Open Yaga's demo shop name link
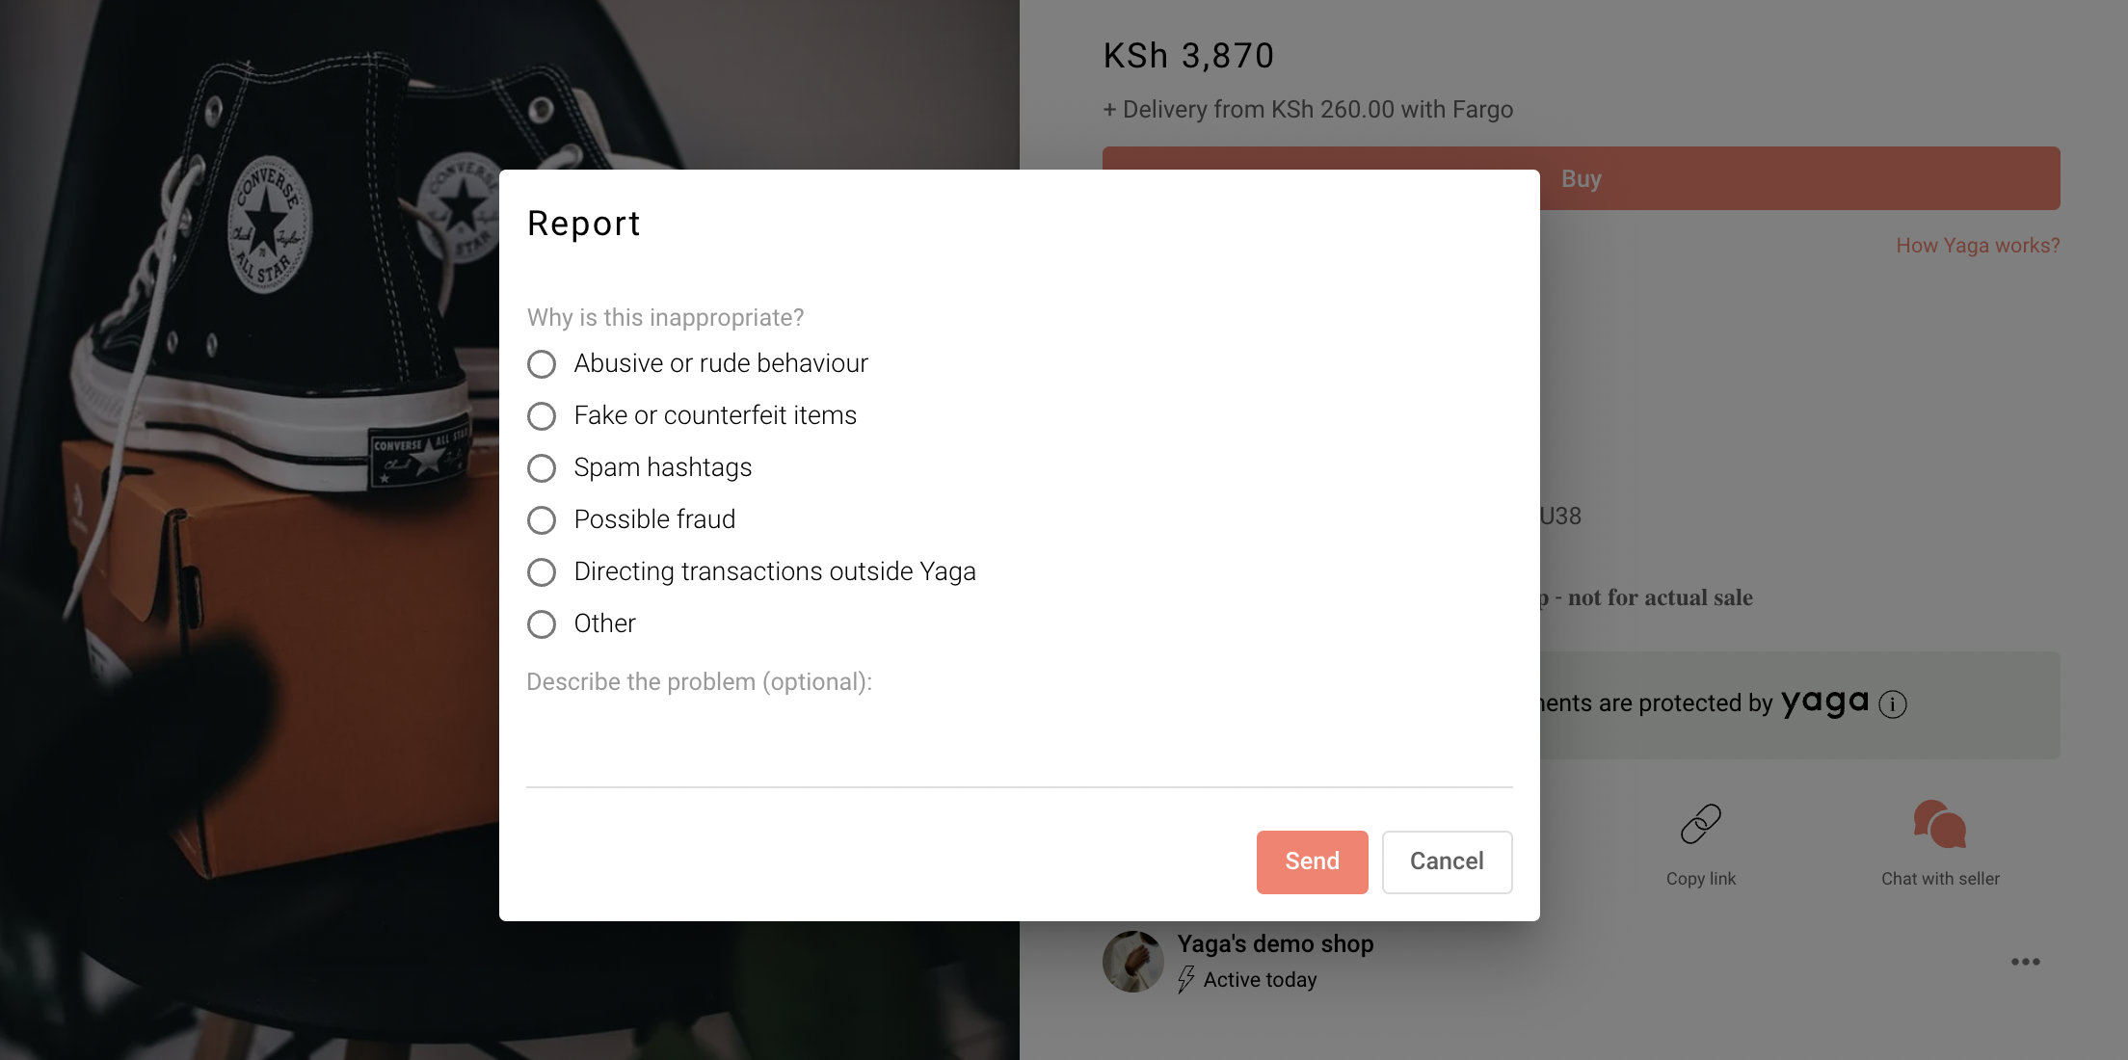 [1275, 944]
